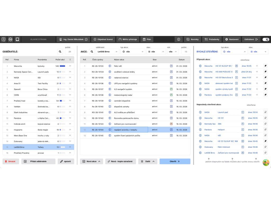Image resolution: width=271 pixels, height=203 pixels.
Task: Click the tablet mode icon in top bar
Action: point(17,39)
